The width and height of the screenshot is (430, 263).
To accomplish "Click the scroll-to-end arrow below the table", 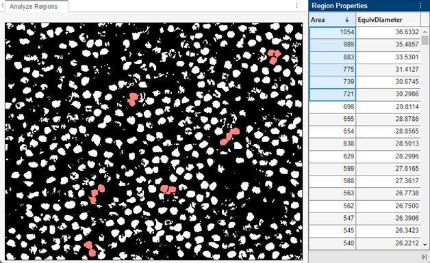I will pos(424,257).
